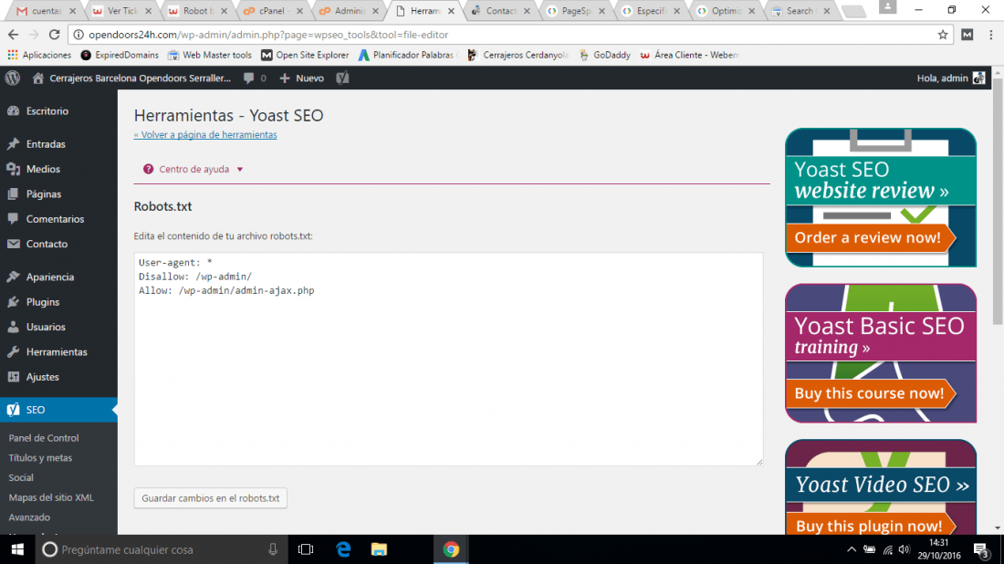The image size is (1004, 564).
Task: Click the Nuevo plus button
Action: click(301, 78)
